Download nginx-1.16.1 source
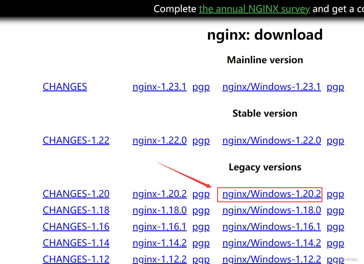Image resolution: width=364 pixels, height=264 pixels. coord(159,227)
